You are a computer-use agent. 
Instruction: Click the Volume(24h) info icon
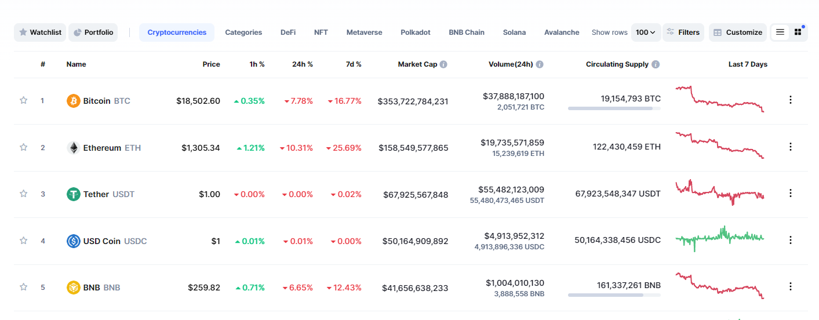540,64
